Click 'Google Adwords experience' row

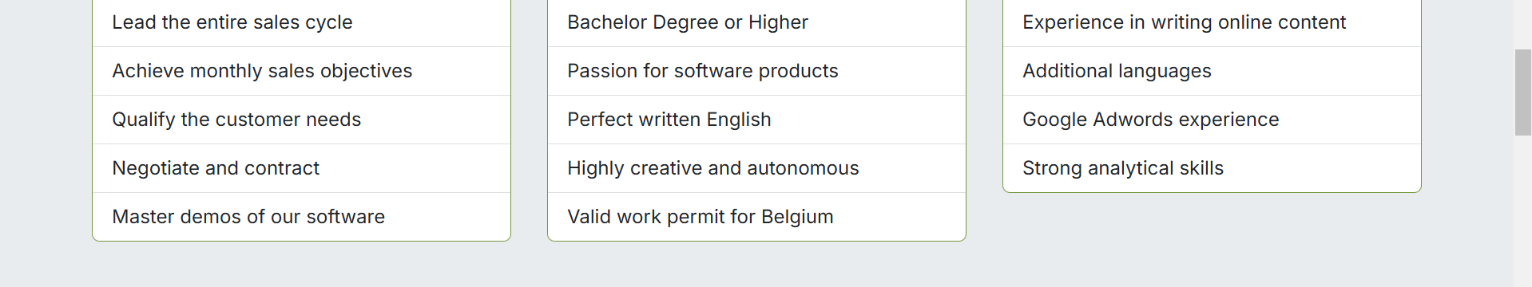pos(1212,120)
